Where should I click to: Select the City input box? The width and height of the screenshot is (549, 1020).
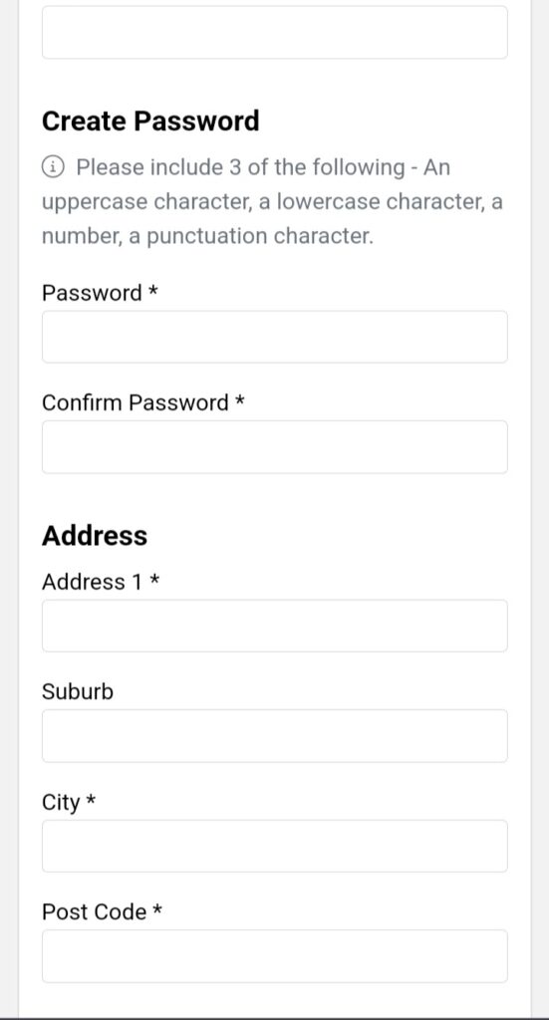[275, 846]
